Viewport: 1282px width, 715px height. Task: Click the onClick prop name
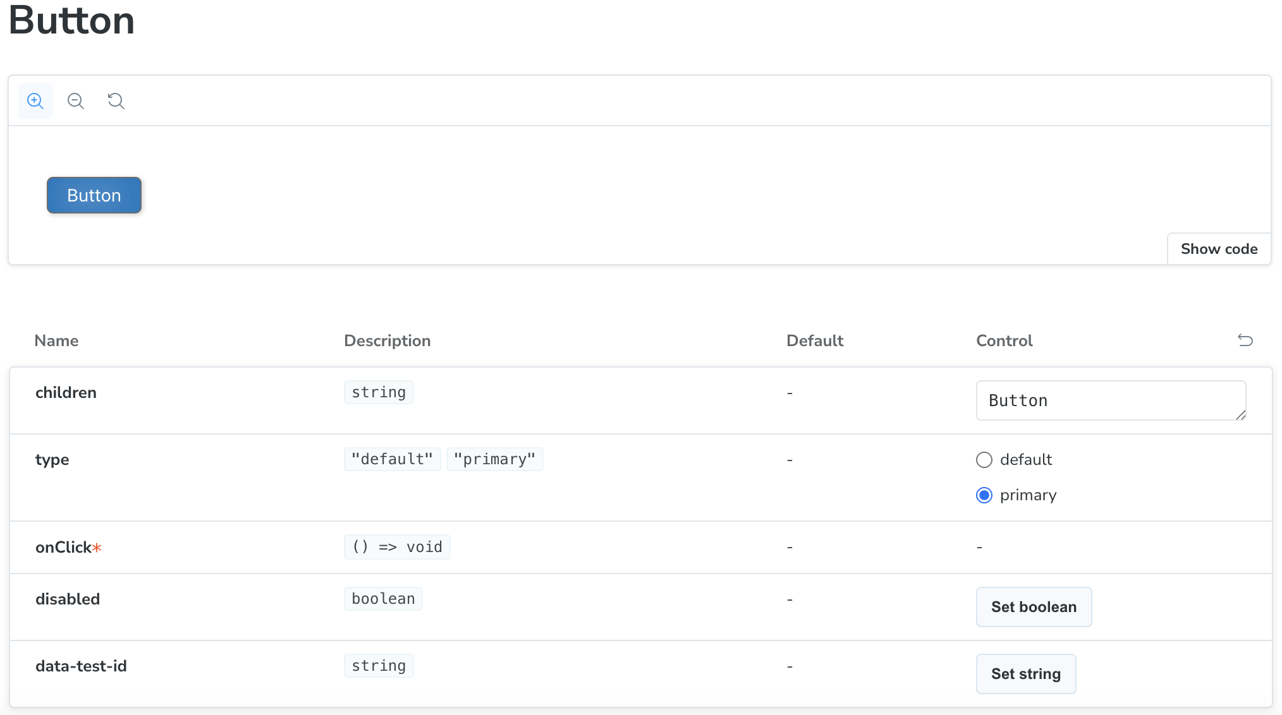(63, 547)
